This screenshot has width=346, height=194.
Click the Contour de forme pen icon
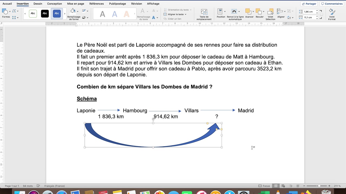coord(84,11)
